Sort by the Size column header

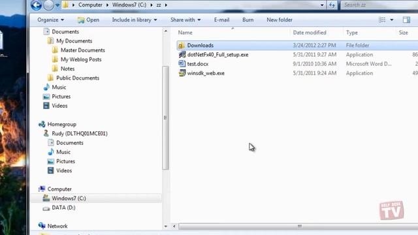[x=404, y=33]
